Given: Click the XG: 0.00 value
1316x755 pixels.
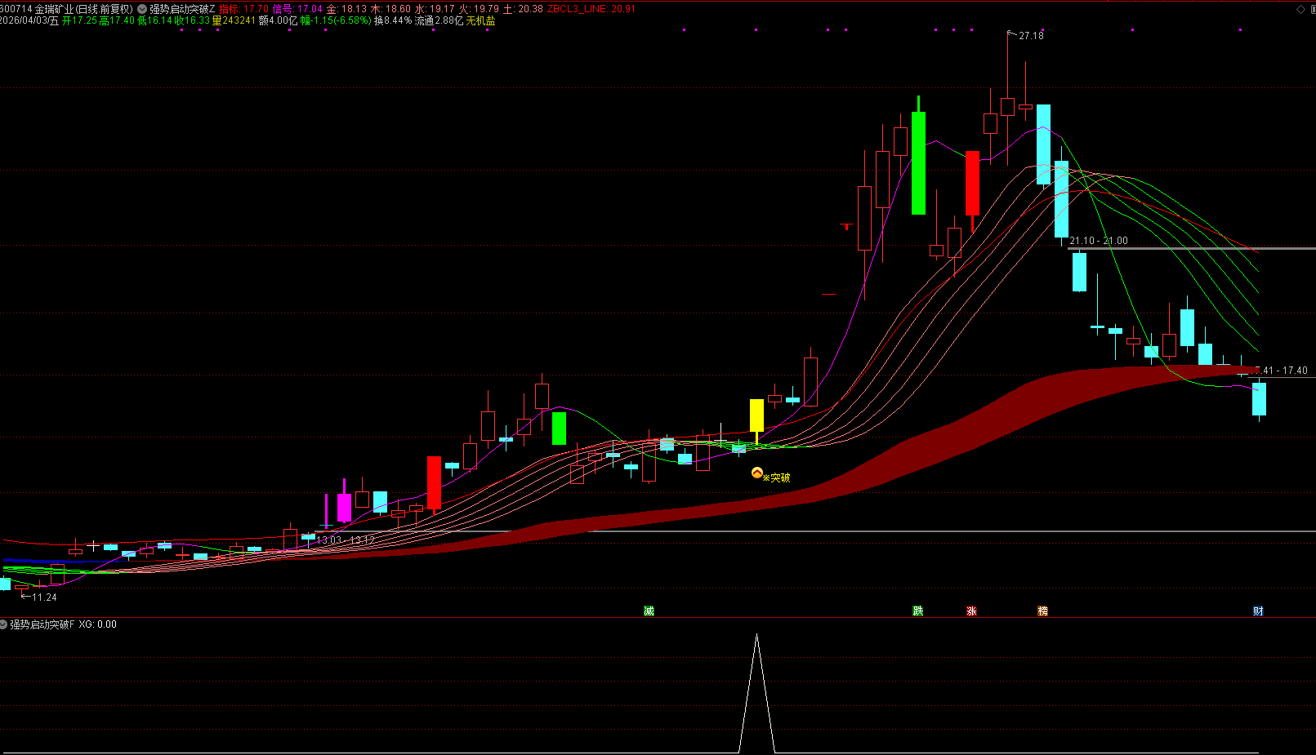Looking at the screenshot, I should (x=98, y=624).
